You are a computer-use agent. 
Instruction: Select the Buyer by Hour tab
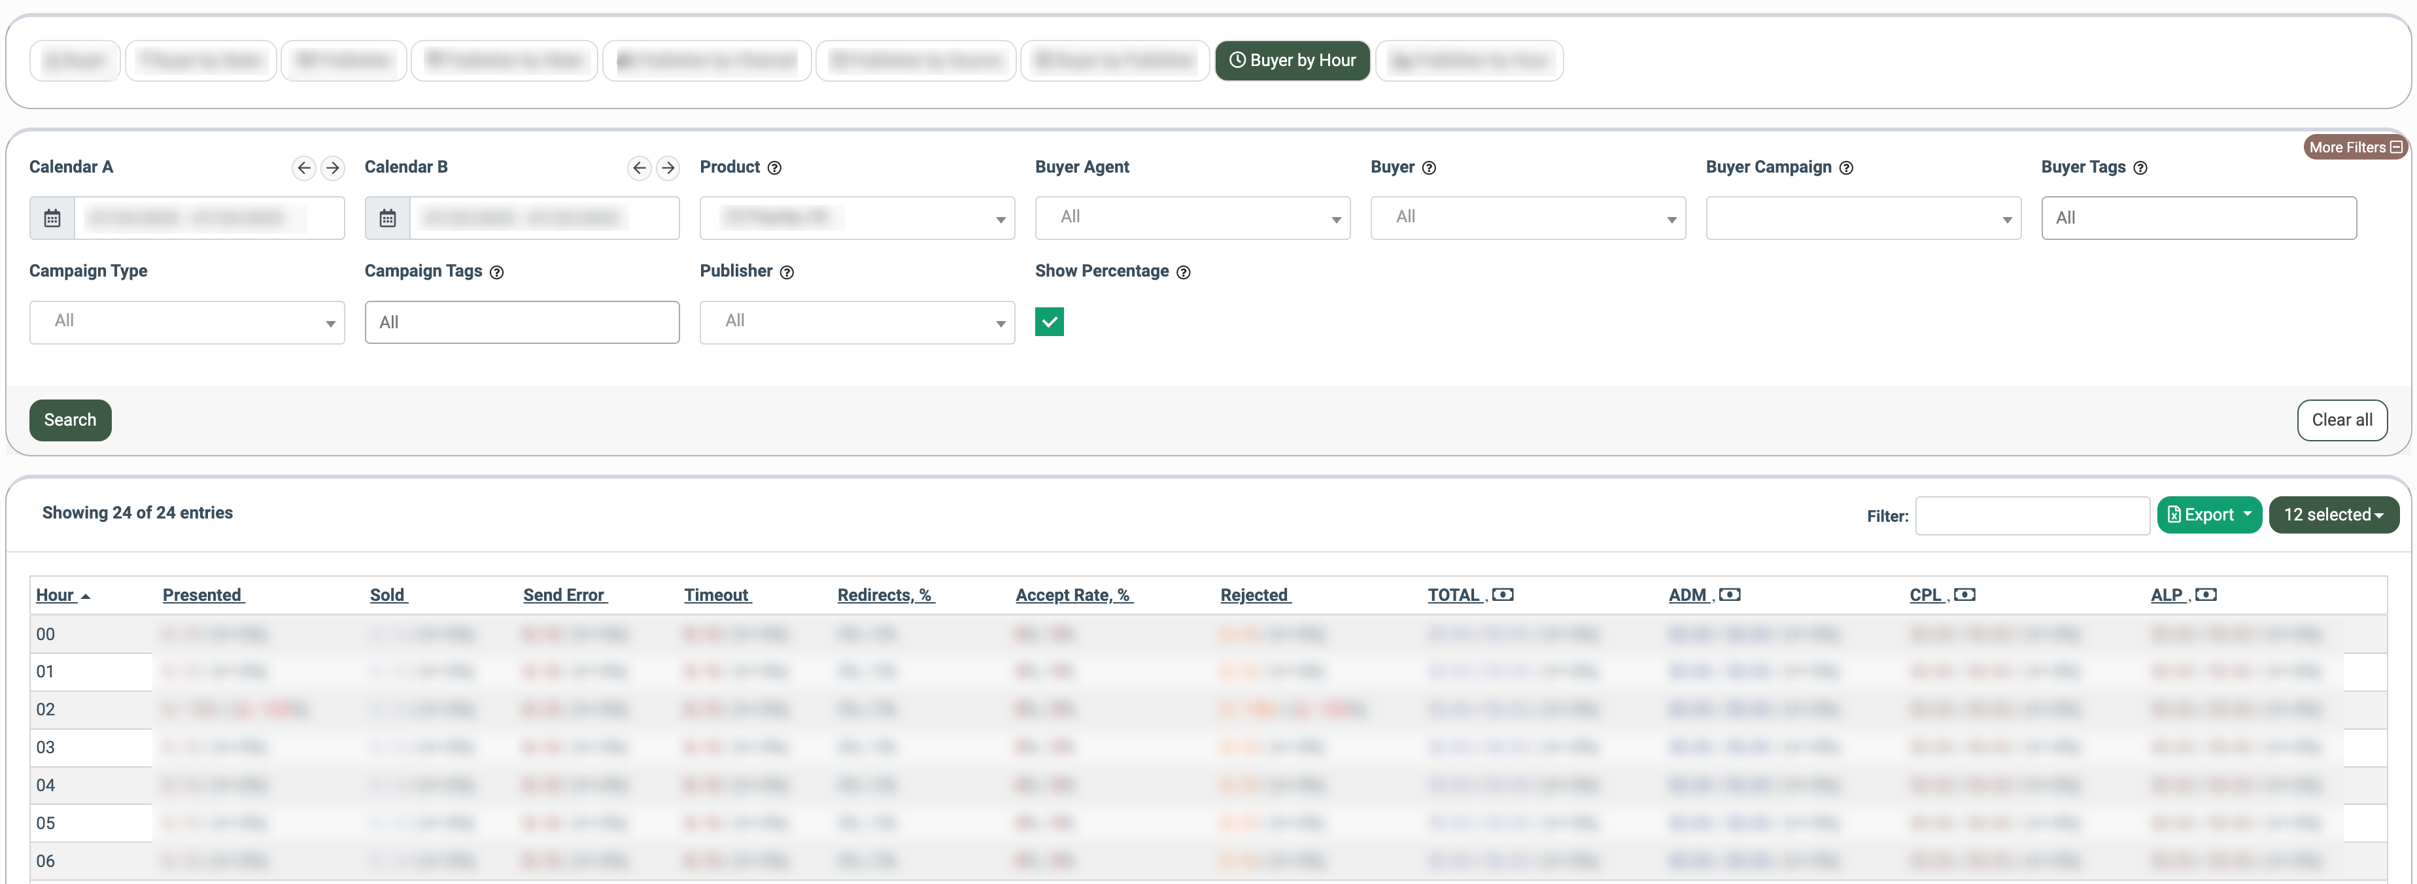1292,60
